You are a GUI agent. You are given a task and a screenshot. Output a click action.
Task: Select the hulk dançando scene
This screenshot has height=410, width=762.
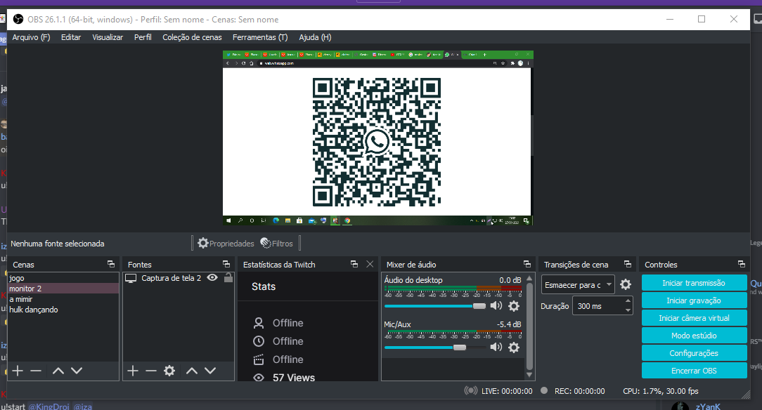(63, 310)
